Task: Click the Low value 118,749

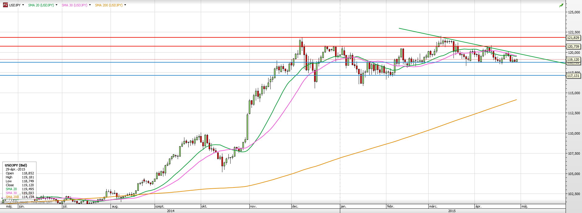Action: point(28,181)
